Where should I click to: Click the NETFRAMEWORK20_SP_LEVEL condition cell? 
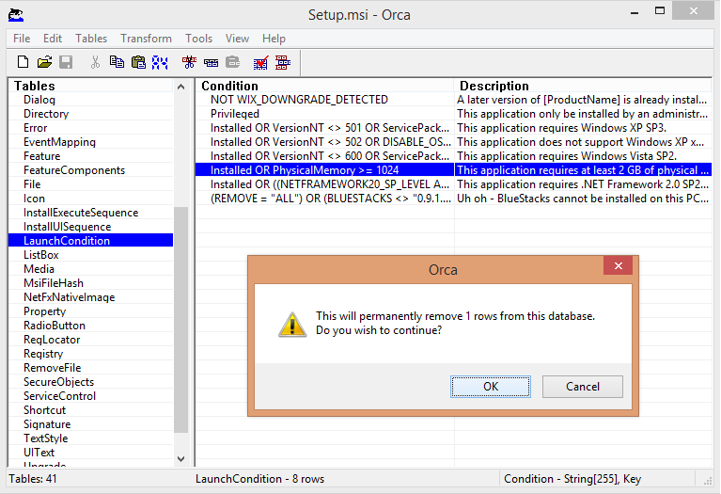324,184
